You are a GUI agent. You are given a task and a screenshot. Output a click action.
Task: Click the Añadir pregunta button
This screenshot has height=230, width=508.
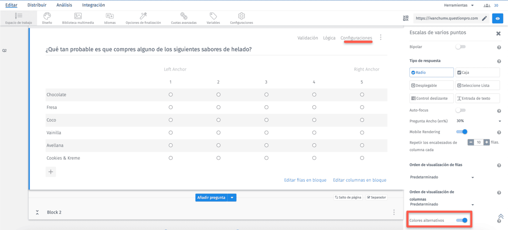211,197
